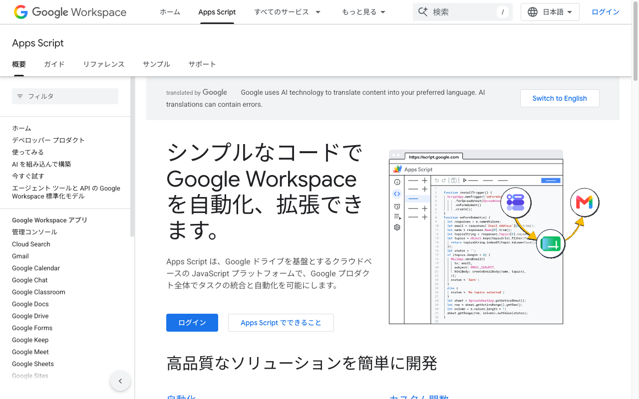Click the Apps Script でできること button
The image size is (639, 399).
click(x=281, y=323)
